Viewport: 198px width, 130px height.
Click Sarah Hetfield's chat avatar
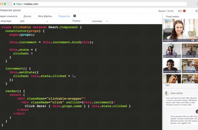point(167,93)
